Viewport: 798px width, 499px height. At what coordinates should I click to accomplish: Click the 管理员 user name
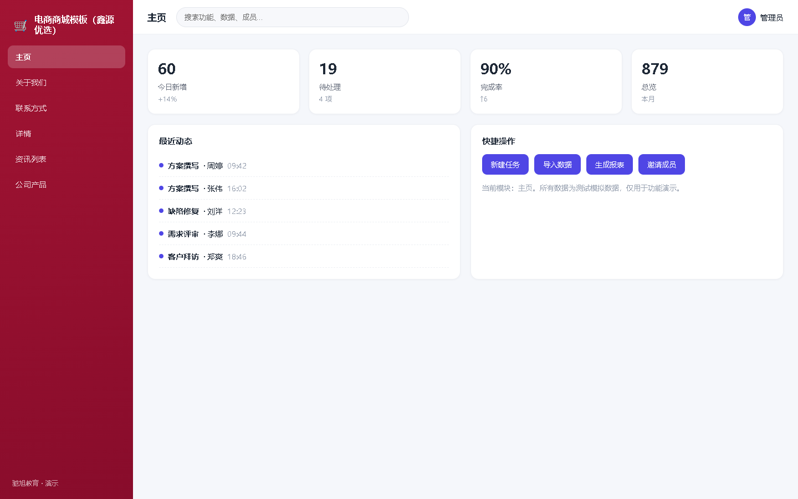pyautogui.click(x=771, y=18)
